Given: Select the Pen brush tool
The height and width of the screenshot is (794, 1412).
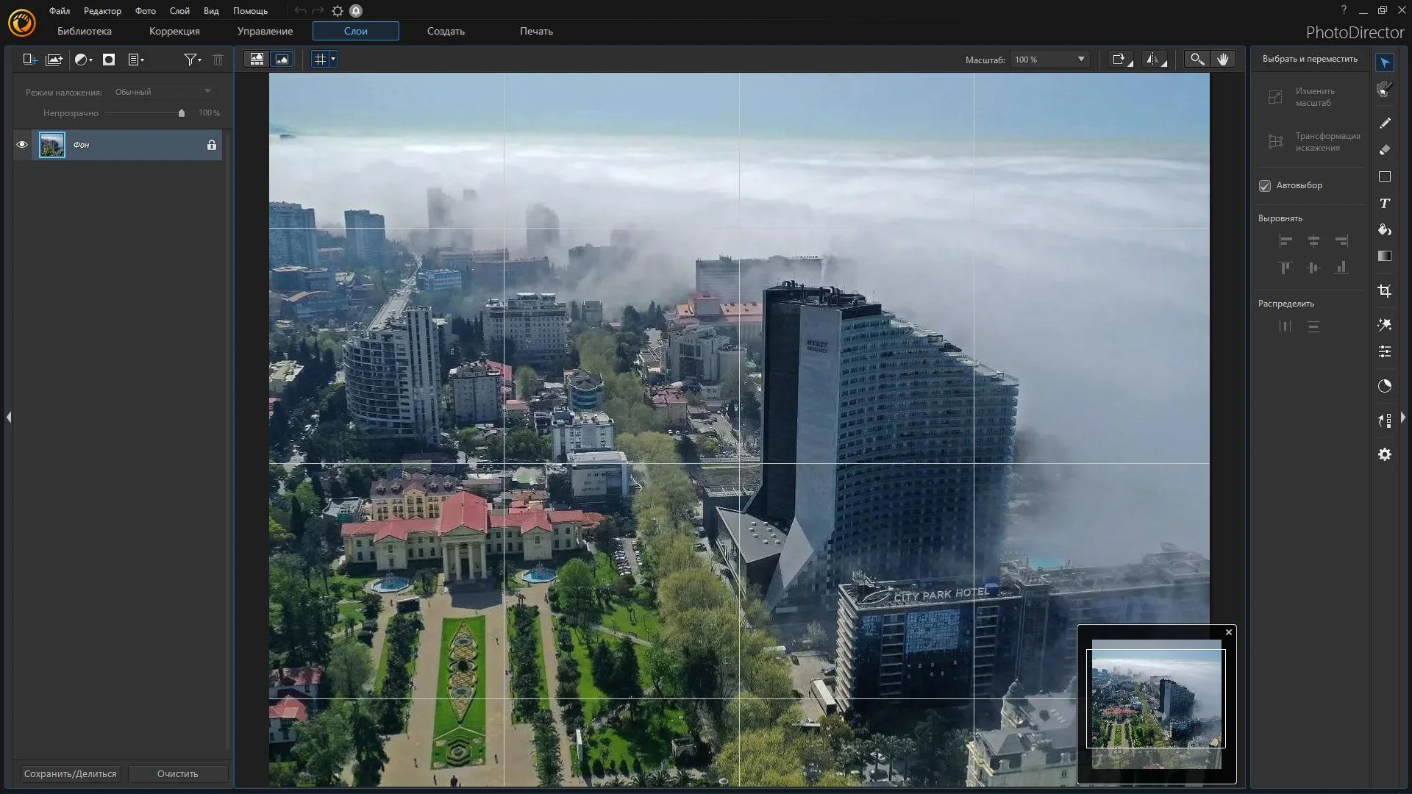Looking at the screenshot, I should point(1385,123).
